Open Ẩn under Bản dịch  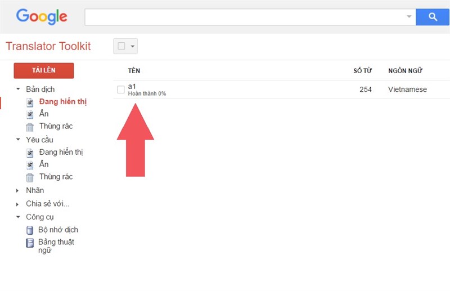44,114
